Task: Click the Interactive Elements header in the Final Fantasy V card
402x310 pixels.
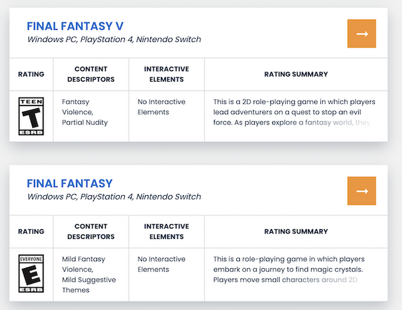Action: coord(166,74)
